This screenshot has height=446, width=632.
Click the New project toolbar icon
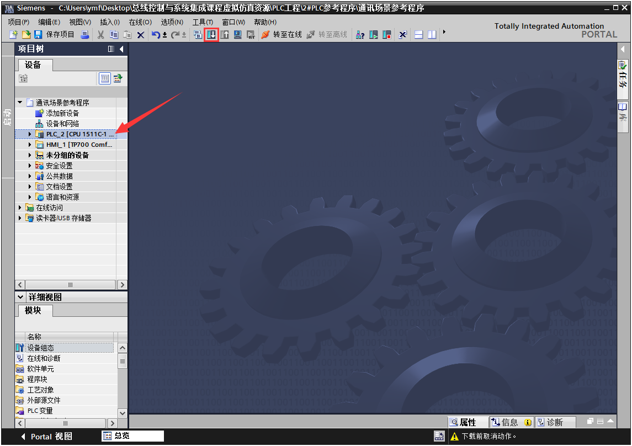click(x=13, y=35)
